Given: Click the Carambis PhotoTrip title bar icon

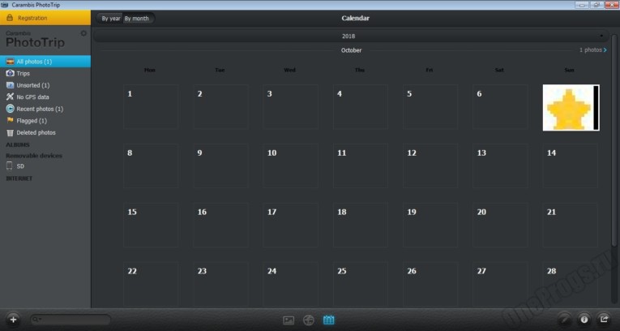Looking at the screenshot, I should click(x=5, y=5).
